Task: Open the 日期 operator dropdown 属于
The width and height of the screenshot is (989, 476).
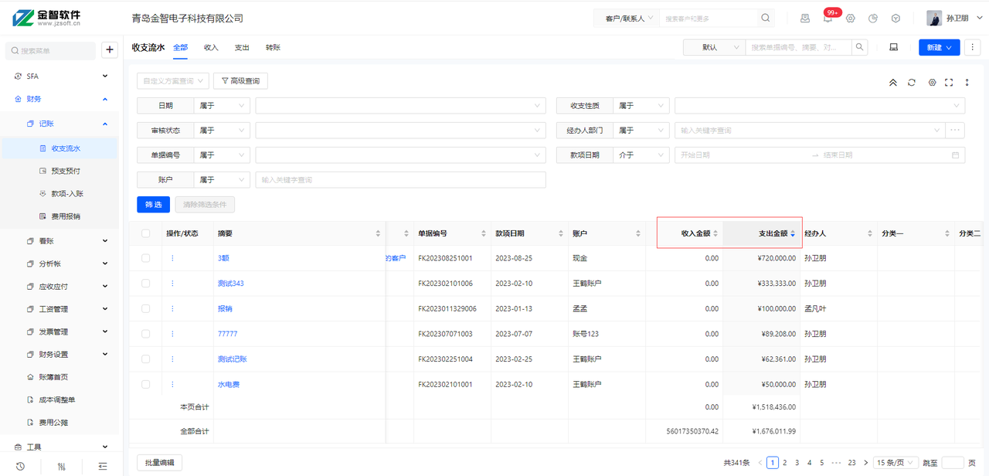Action: tap(222, 106)
